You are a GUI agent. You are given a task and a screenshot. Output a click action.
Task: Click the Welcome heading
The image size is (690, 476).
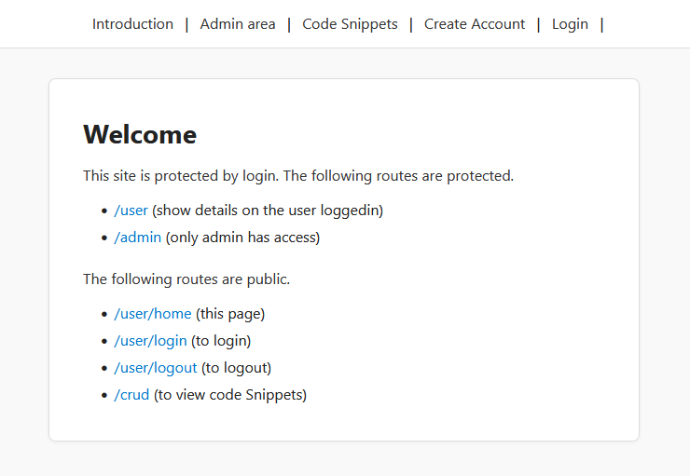tap(140, 135)
